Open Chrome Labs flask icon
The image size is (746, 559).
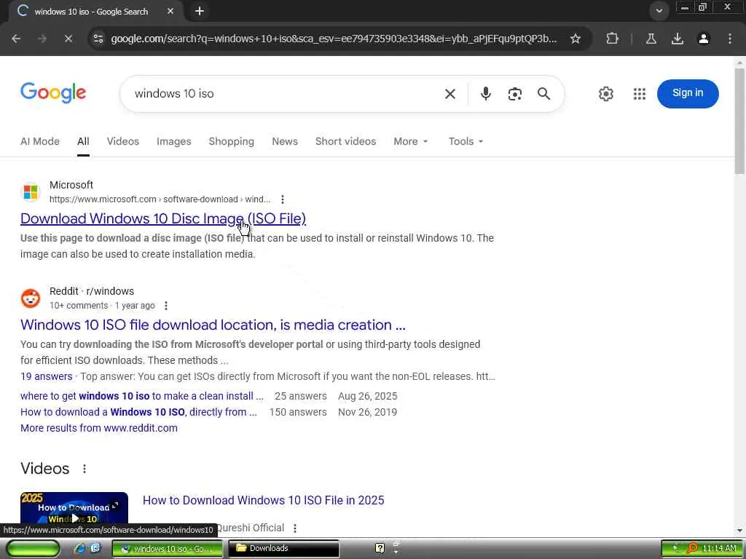coord(651,39)
